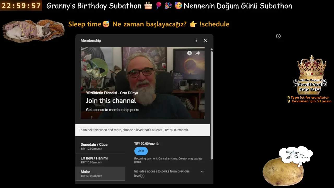Image resolution: width=334 pixels, height=188 pixels.
Task: Select the Maiar membership level
Action: [x=100, y=174]
